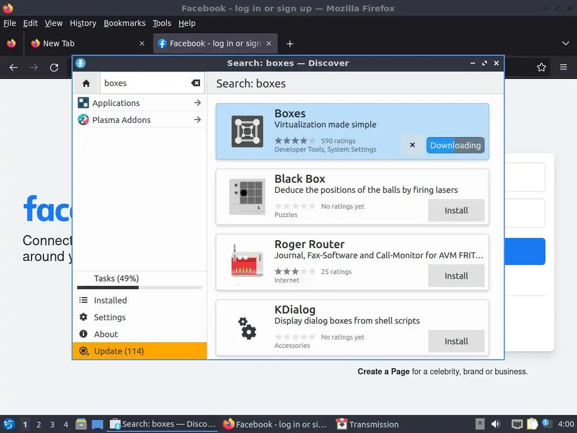Click Roger Router 25 ratings text
This screenshot has width=577, height=433.
(336, 272)
